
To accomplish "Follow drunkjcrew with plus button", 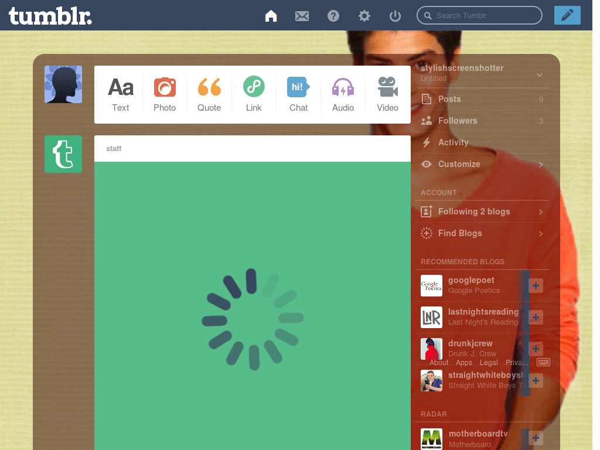I will pos(536,349).
